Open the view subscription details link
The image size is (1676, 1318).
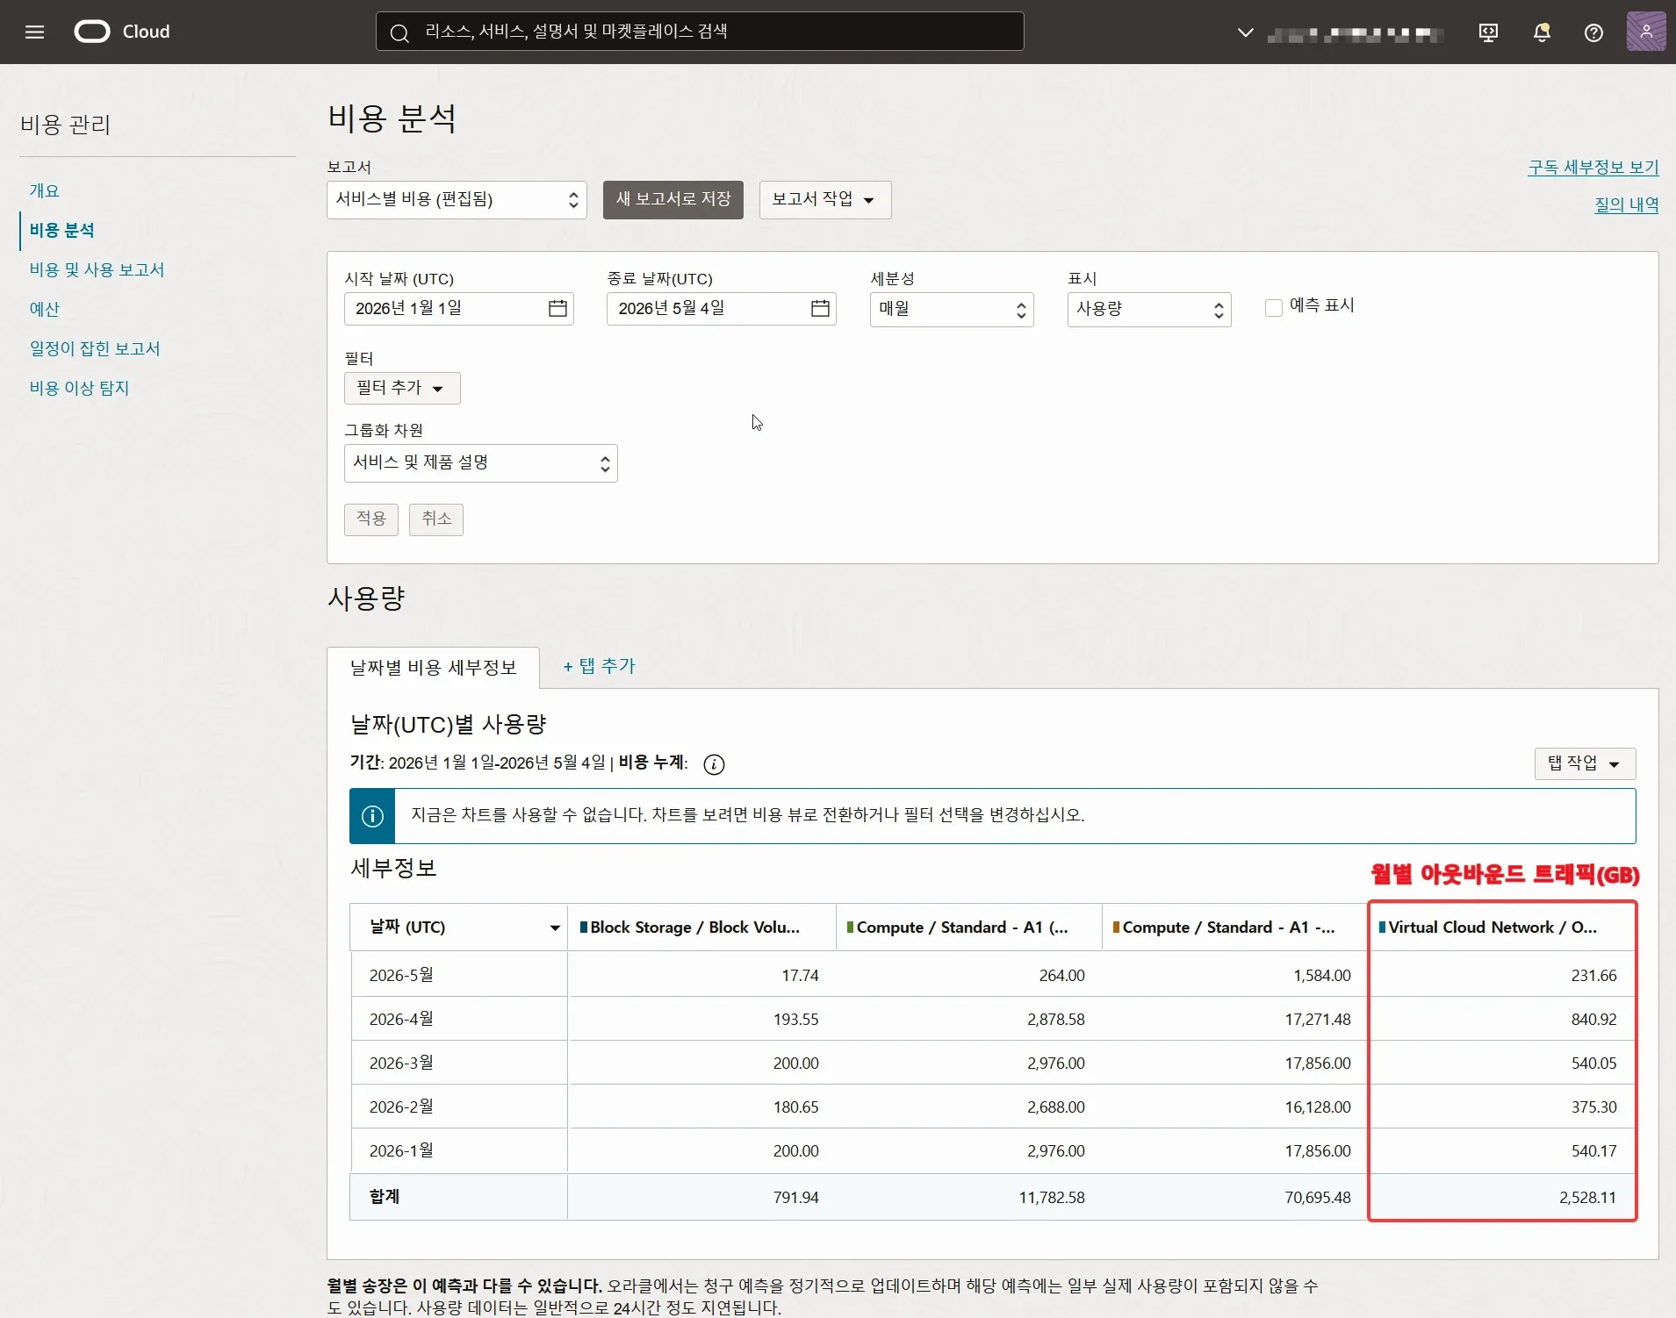tap(1593, 168)
